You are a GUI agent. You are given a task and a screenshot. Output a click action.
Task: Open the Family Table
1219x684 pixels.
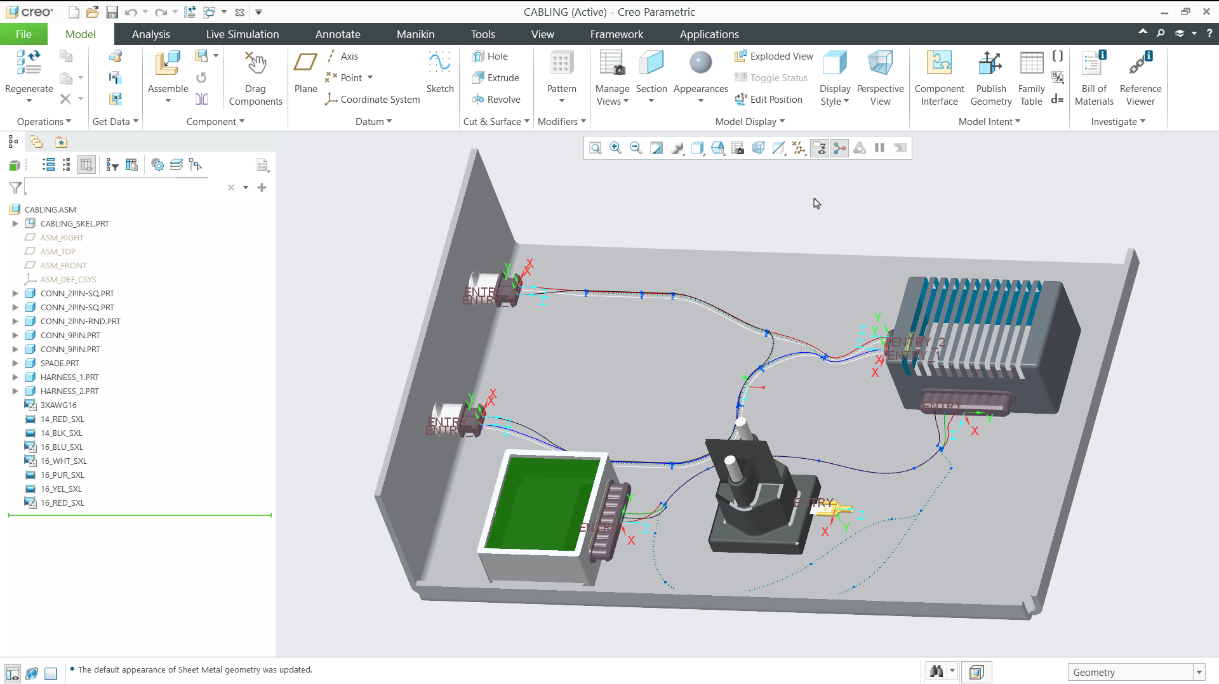(x=1031, y=78)
